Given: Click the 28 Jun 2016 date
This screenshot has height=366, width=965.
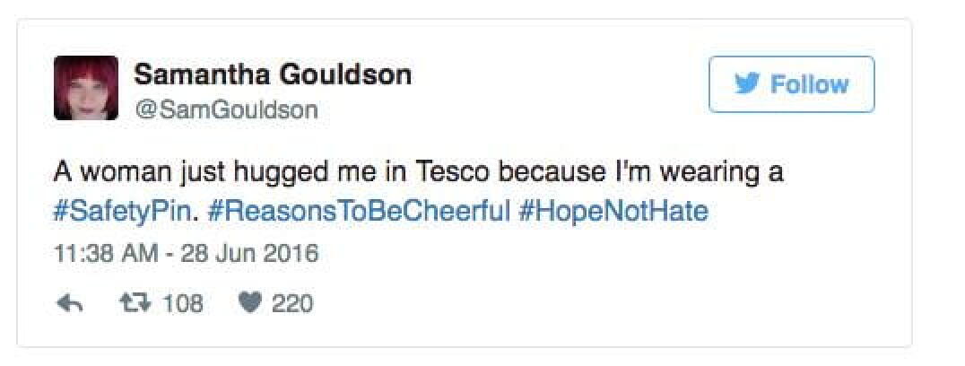Looking at the screenshot, I should pos(253,253).
